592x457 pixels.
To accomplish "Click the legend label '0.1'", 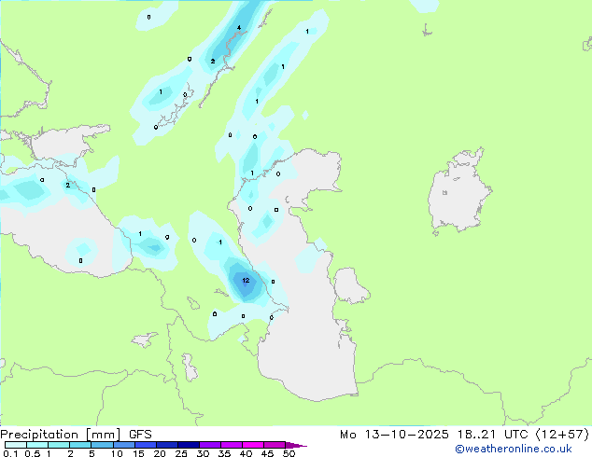I will (x=10, y=453).
